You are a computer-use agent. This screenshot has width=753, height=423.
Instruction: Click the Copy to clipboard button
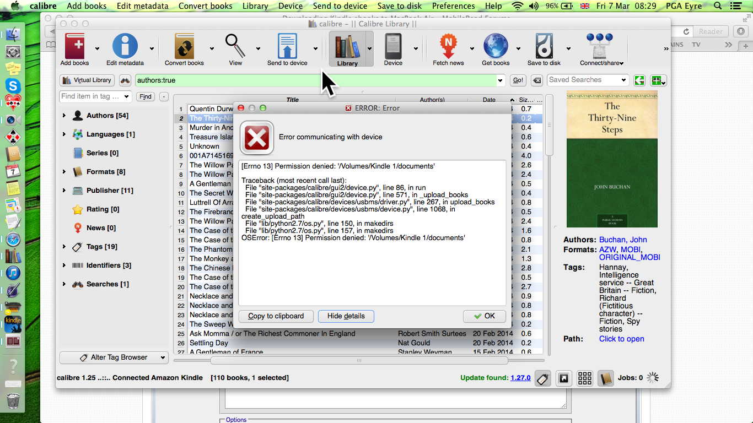276,316
